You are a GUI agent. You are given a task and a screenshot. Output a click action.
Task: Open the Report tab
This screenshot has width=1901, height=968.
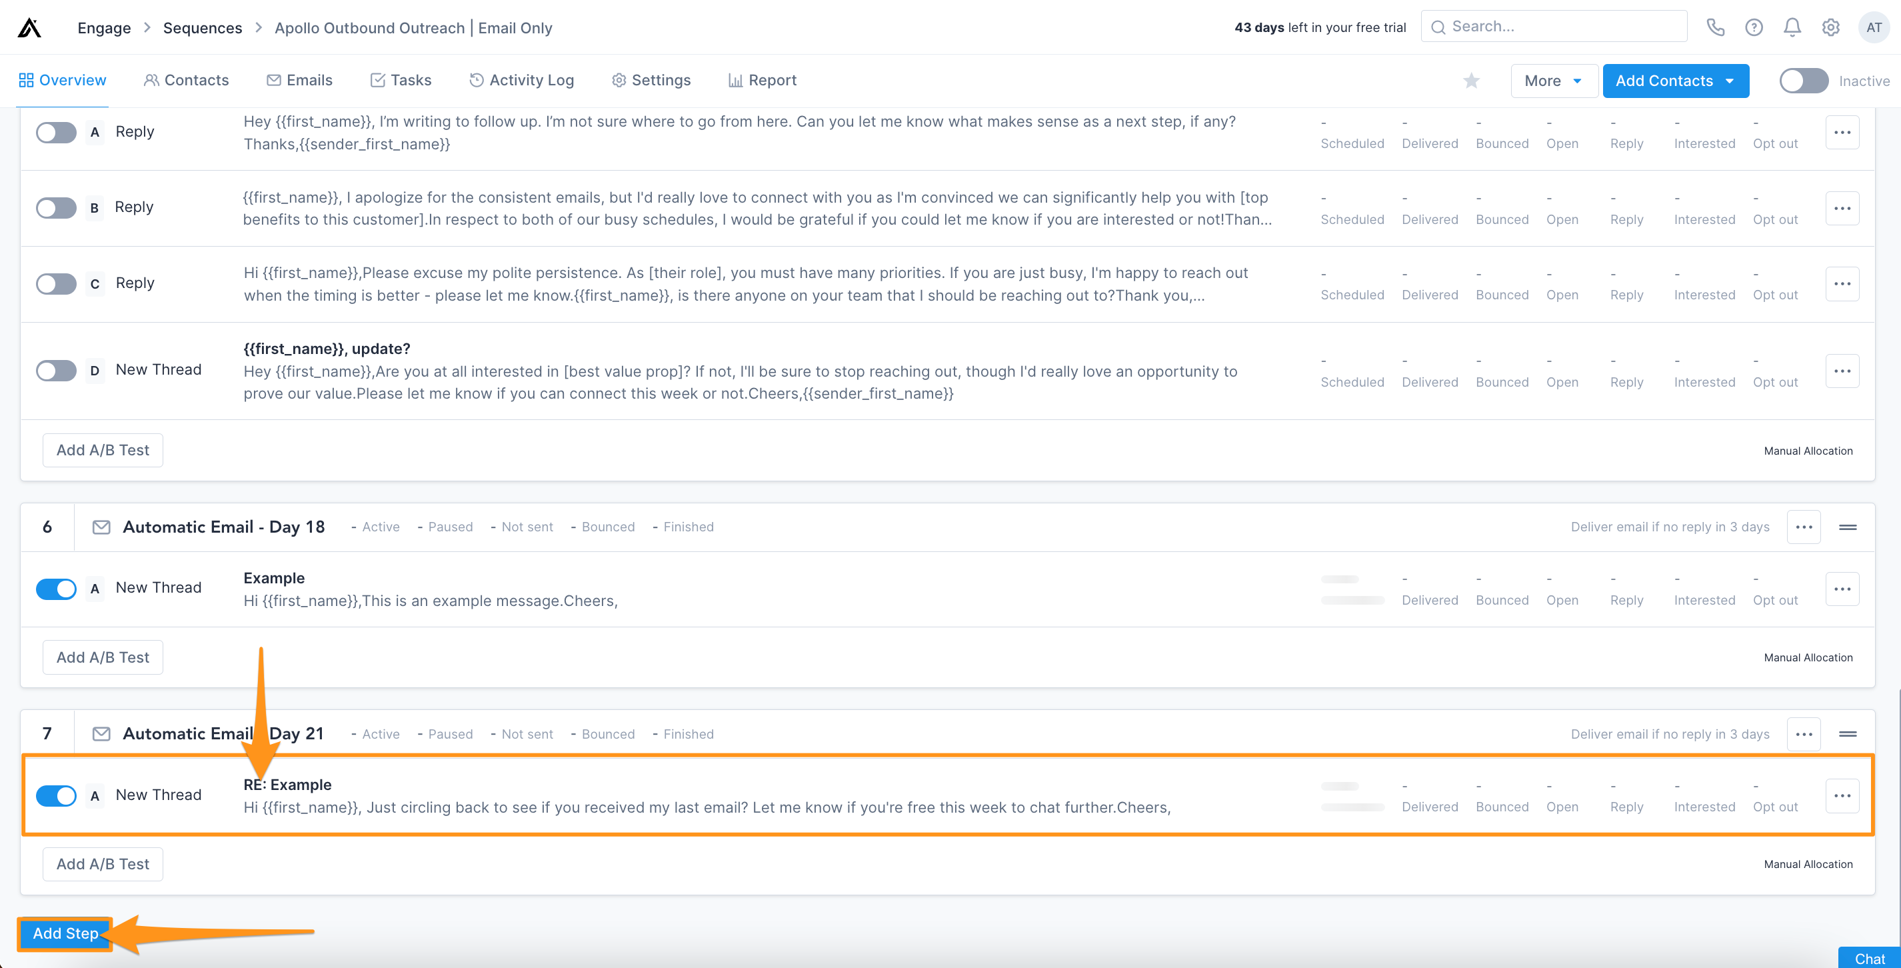763,81
